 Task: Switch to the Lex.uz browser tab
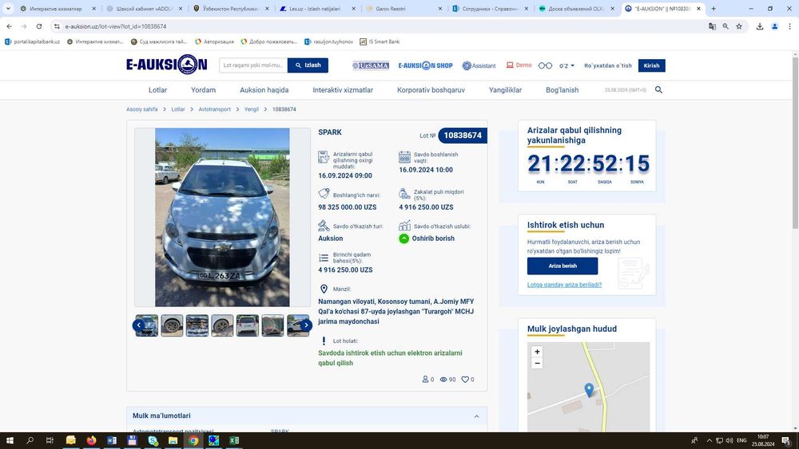coord(317,9)
